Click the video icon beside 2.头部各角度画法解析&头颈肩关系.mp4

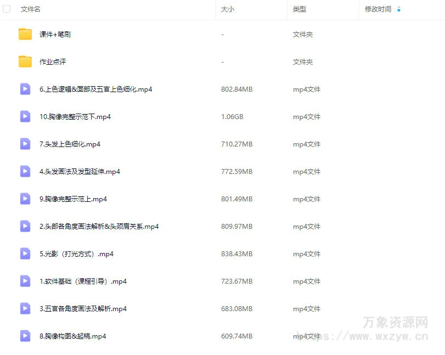(x=25, y=226)
